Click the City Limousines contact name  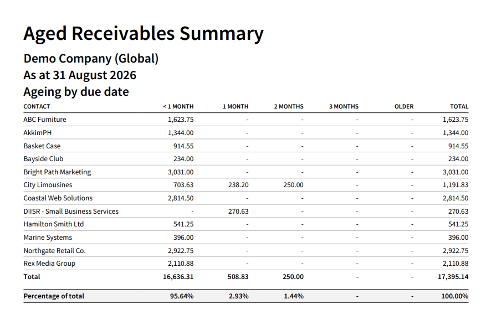coord(48,185)
